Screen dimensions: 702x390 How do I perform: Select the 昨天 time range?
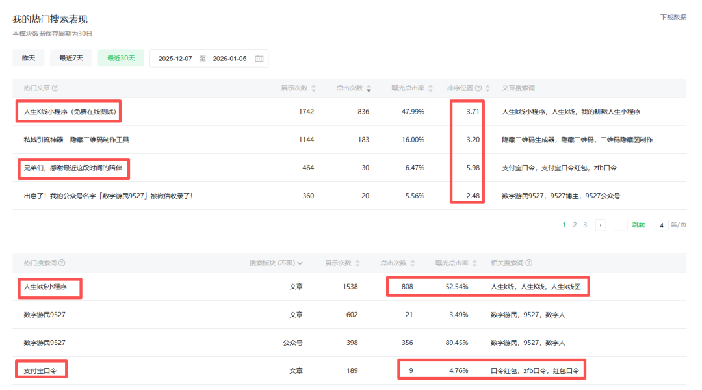pos(29,58)
